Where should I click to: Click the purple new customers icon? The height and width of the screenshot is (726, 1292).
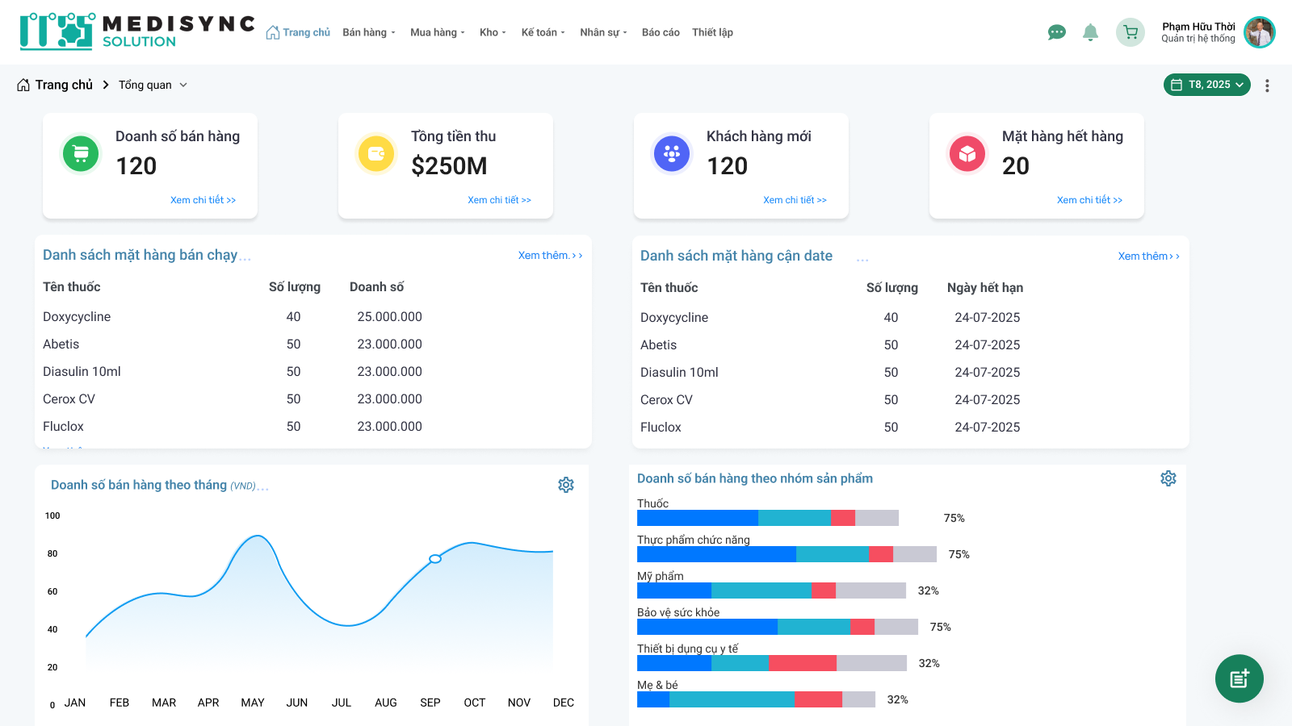[x=672, y=153]
